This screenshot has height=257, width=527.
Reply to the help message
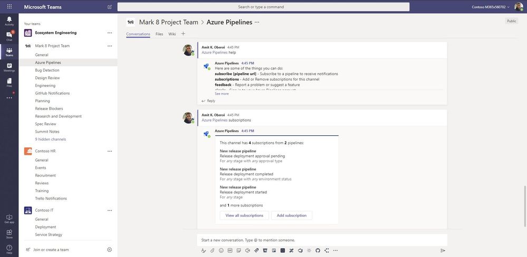pos(208,101)
